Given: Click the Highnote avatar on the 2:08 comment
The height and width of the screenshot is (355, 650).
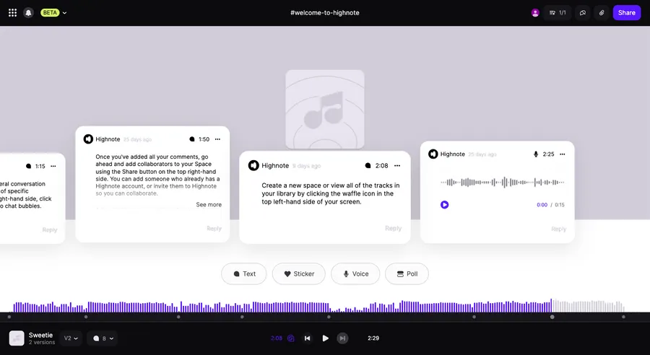Looking at the screenshot, I should pyautogui.click(x=253, y=166).
